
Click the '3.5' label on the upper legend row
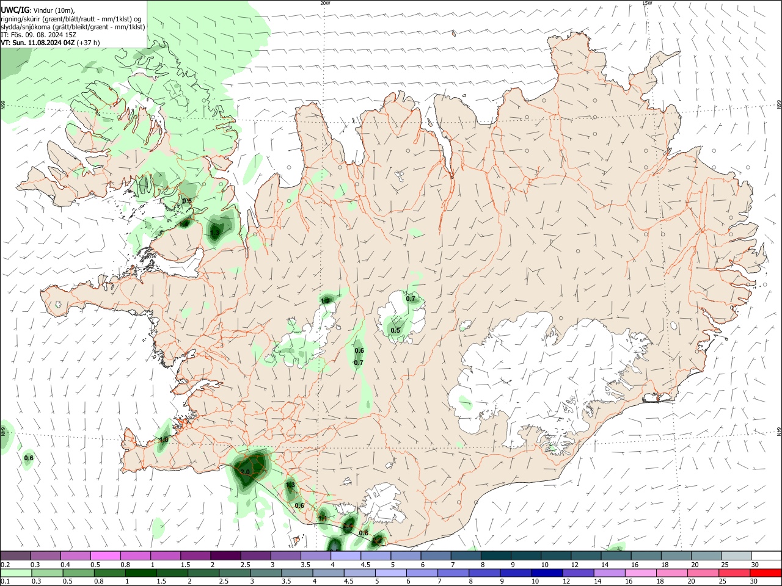[x=305, y=565]
